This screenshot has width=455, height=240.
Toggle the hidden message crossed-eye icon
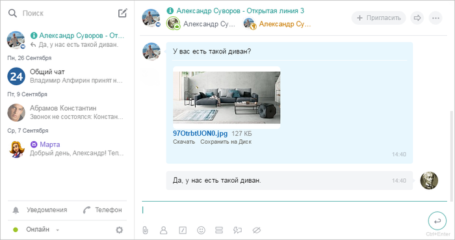[257, 230]
